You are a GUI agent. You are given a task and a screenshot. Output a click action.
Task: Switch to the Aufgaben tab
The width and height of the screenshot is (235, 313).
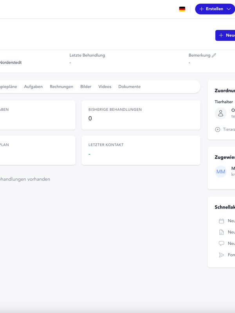pyautogui.click(x=33, y=86)
